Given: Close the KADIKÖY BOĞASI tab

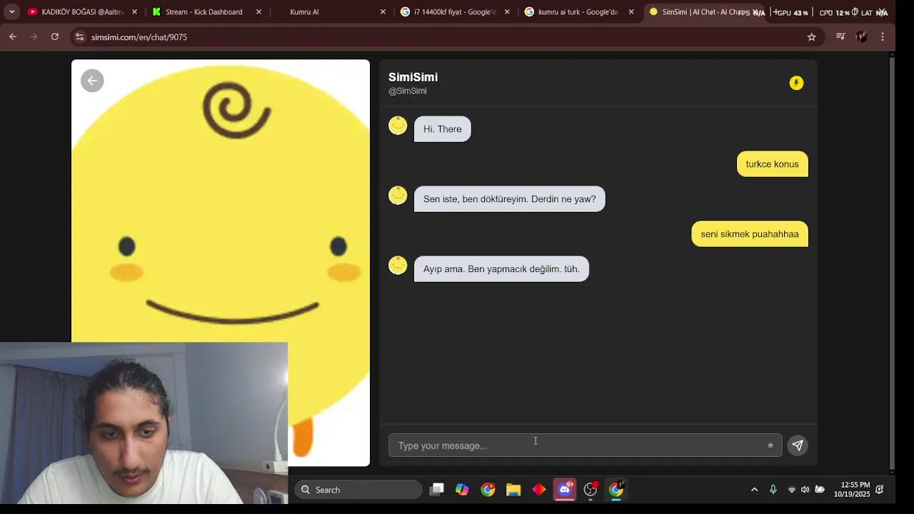Looking at the screenshot, I should pos(134,12).
